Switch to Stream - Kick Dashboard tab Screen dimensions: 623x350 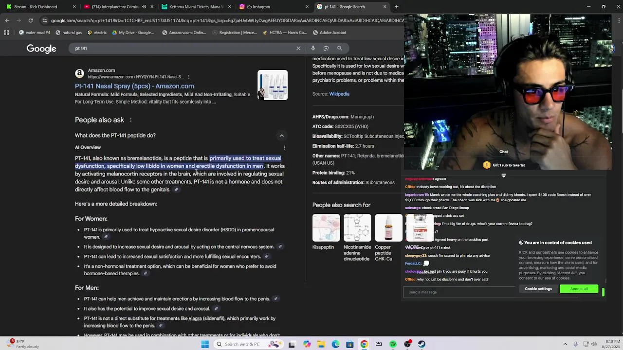39,7
